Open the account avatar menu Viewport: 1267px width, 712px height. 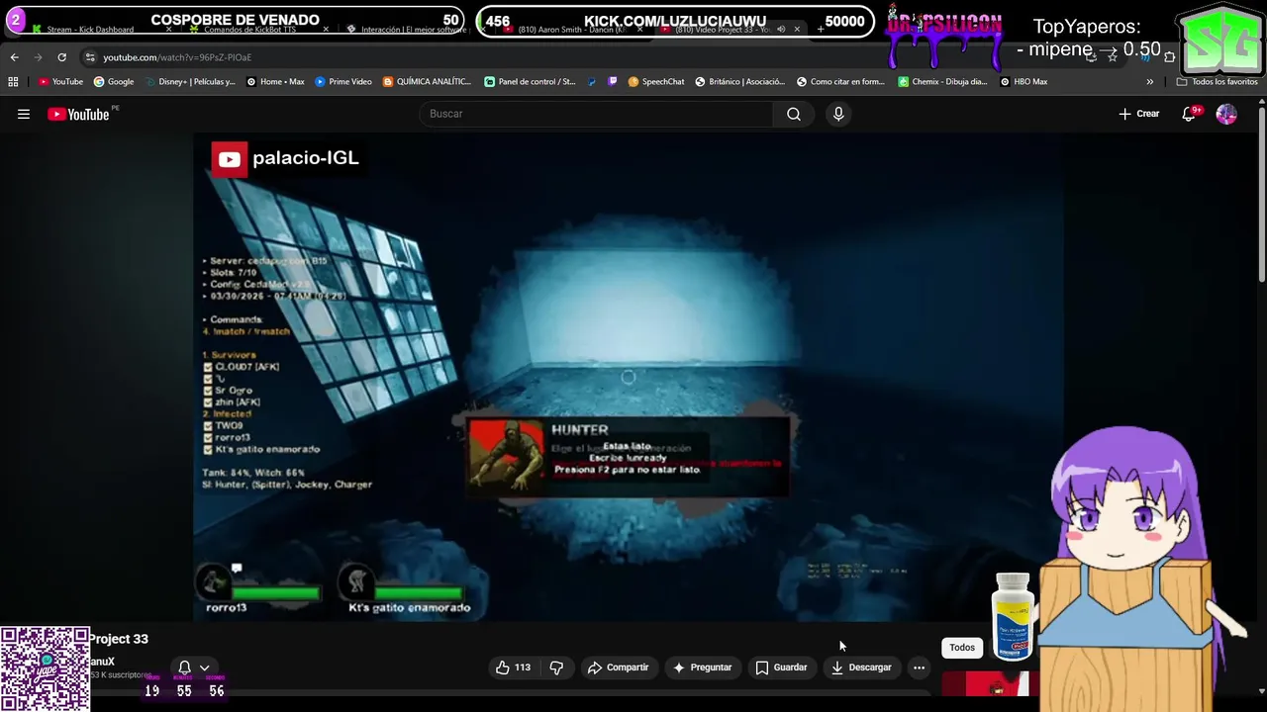click(1226, 114)
